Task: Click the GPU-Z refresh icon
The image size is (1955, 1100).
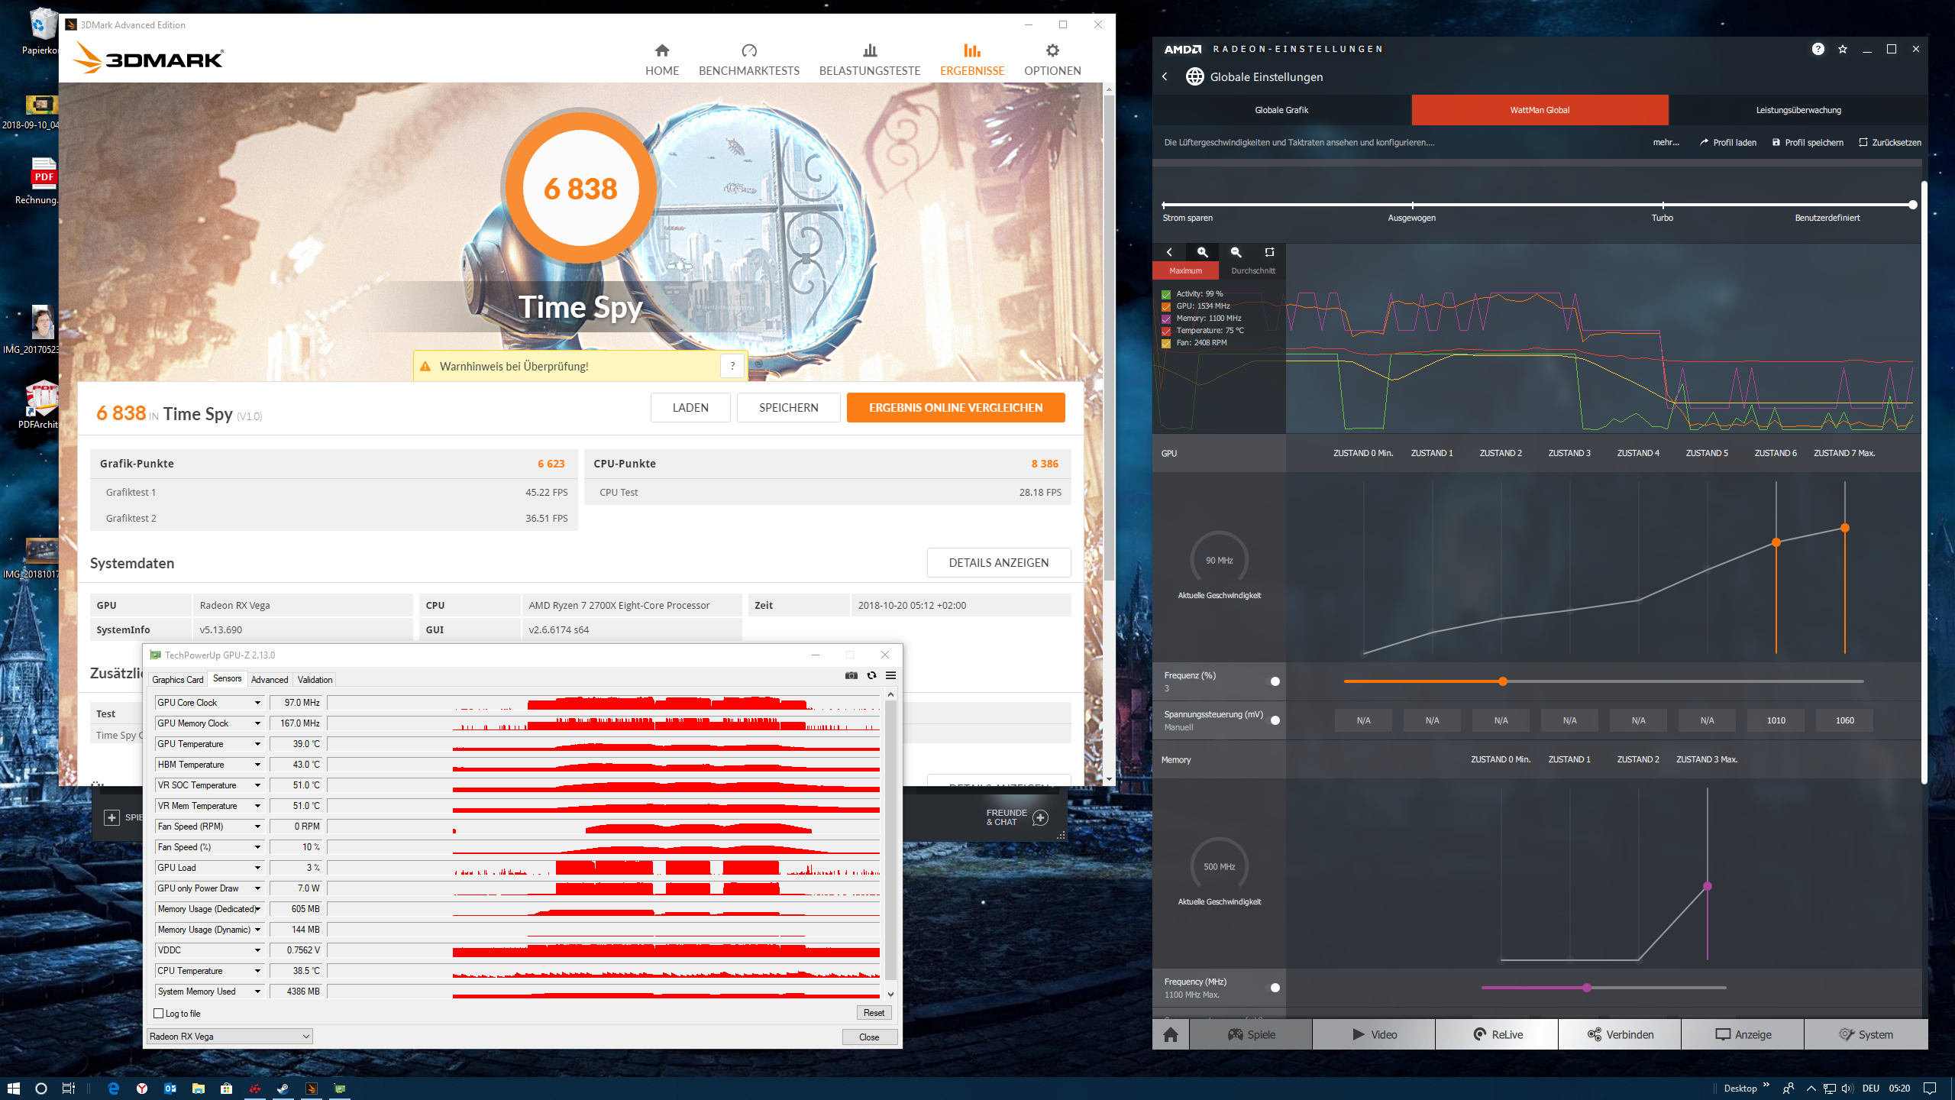Action: click(871, 675)
